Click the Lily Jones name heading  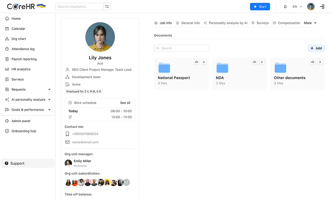click(x=100, y=58)
